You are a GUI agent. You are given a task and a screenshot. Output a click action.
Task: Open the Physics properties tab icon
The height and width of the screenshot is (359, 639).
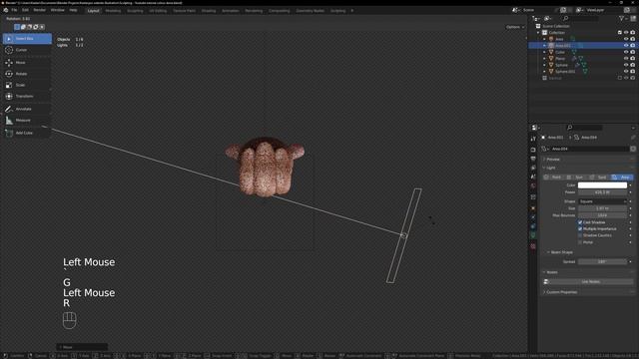[533, 217]
